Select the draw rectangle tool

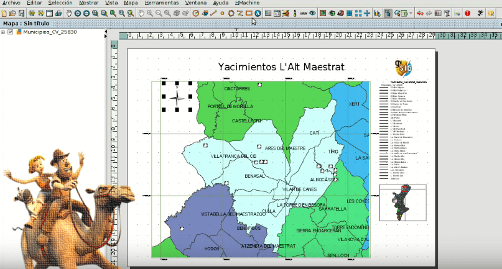[x=249, y=13]
